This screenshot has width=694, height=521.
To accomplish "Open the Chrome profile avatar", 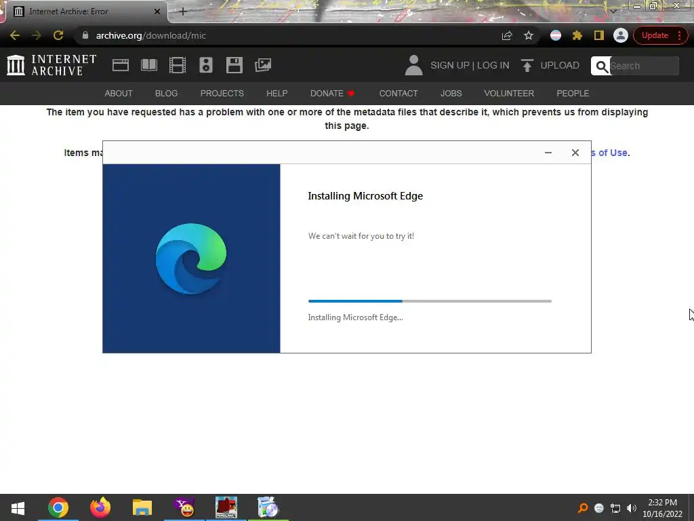I will (x=621, y=35).
